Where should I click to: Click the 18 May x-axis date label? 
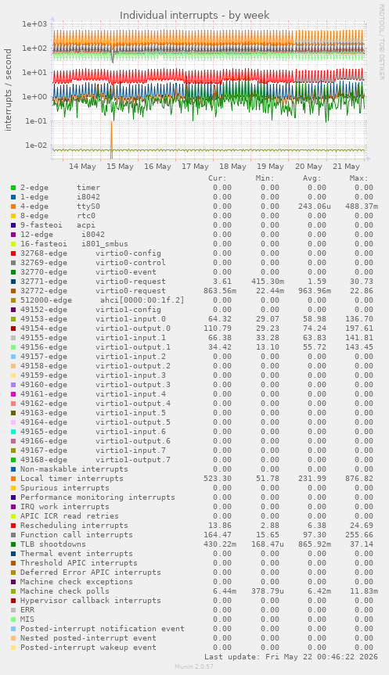(x=232, y=167)
